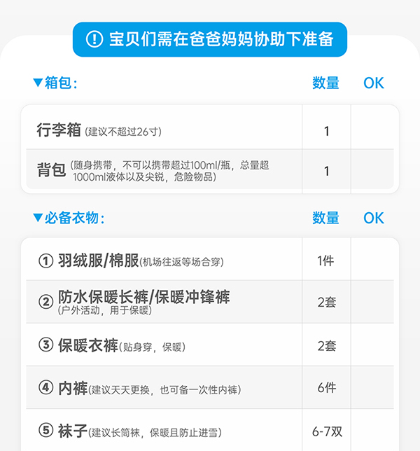Click the circled number 4 beside 内裤
Viewport: 420px width, 451px height.
[46, 388]
